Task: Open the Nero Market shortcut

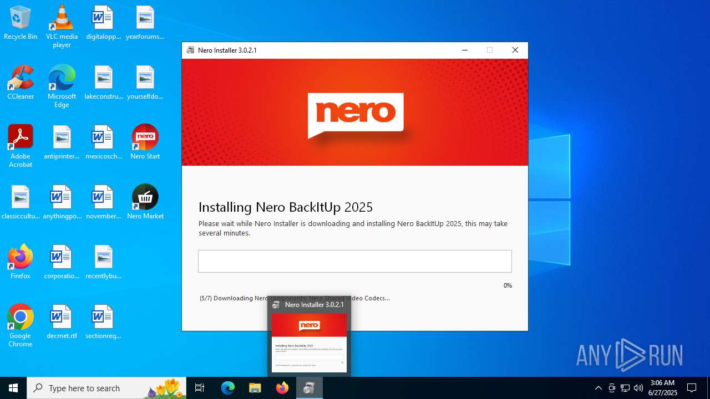Action: [145, 202]
